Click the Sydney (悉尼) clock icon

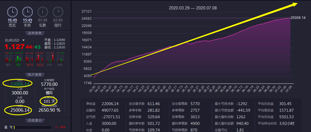[12, 12]
